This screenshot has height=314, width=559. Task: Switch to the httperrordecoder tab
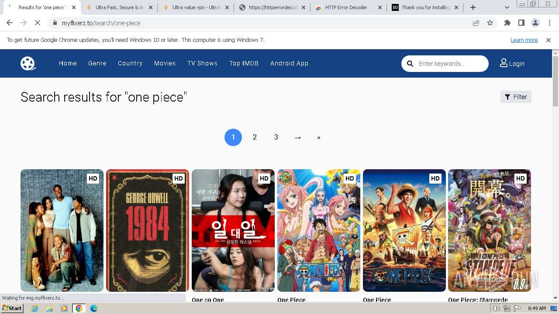[x=272, y=7]
